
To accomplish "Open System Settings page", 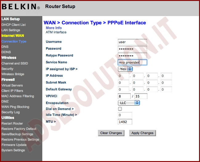I will point(13,150).
